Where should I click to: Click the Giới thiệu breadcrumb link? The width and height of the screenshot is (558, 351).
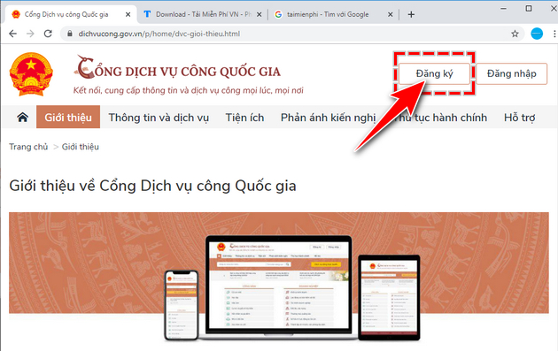tap(81, 147)
